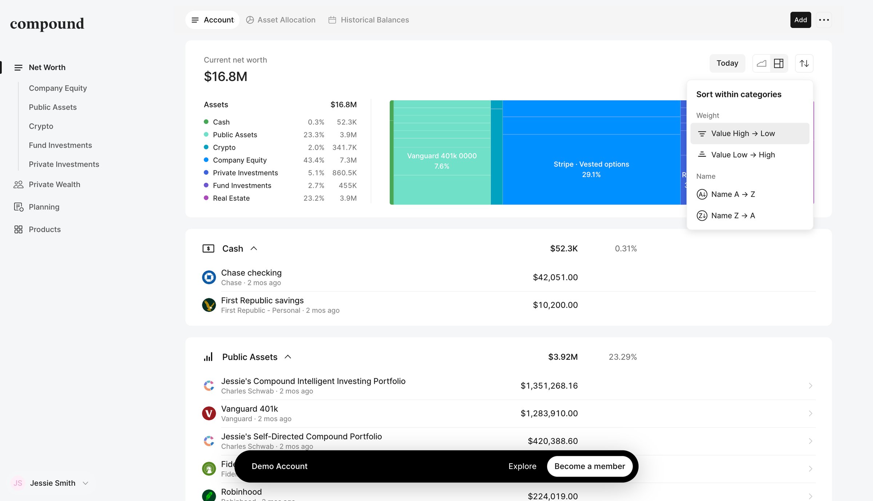Viewport: 873px width, 501px height.
Task: Collapse the Cash section
Action: click(x=254, y=249)
